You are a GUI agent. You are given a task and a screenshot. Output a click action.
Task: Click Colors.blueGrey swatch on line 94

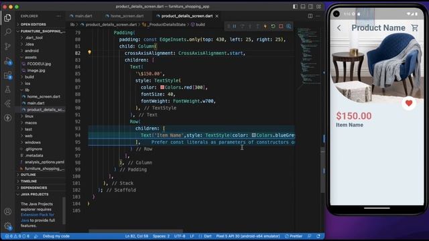click(x=254, y=135)
